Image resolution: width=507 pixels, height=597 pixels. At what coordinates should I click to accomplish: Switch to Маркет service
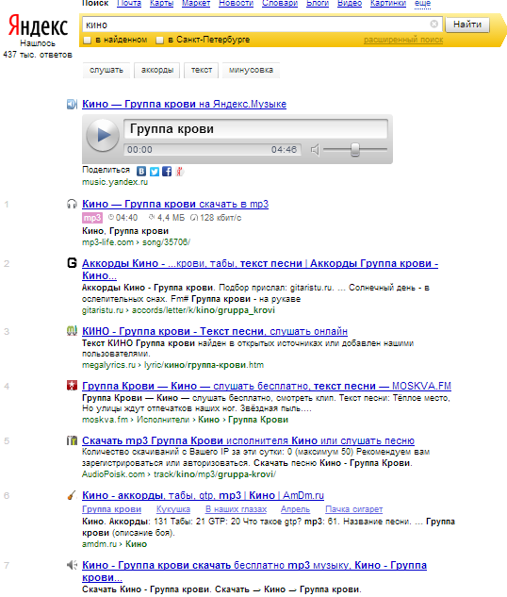click(x=196, y=4)
